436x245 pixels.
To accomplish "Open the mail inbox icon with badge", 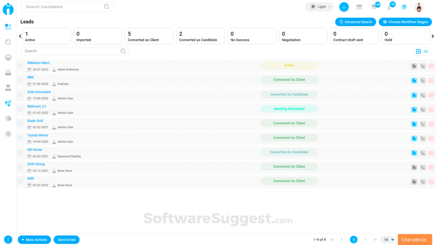I will [x=374, y=7].
